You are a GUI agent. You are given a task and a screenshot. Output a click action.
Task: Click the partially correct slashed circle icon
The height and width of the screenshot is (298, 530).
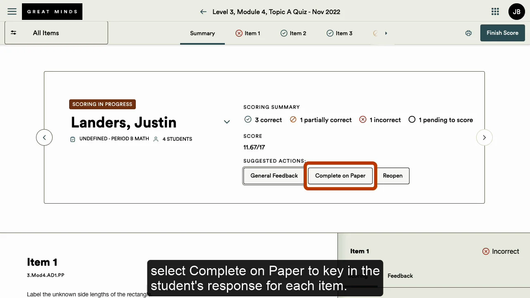pyautogui.click(x=293, y=120)
